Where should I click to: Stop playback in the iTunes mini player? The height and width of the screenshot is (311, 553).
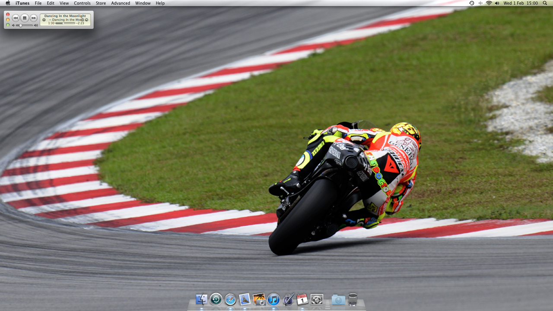(25, 18)
